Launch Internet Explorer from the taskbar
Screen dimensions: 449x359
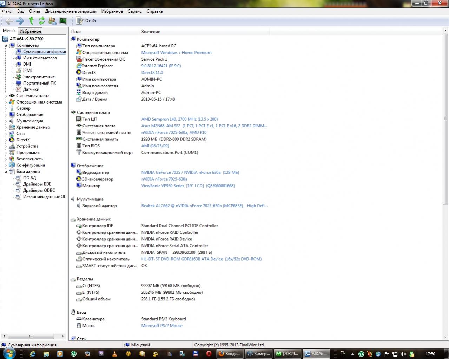click(x=33, y=354)
